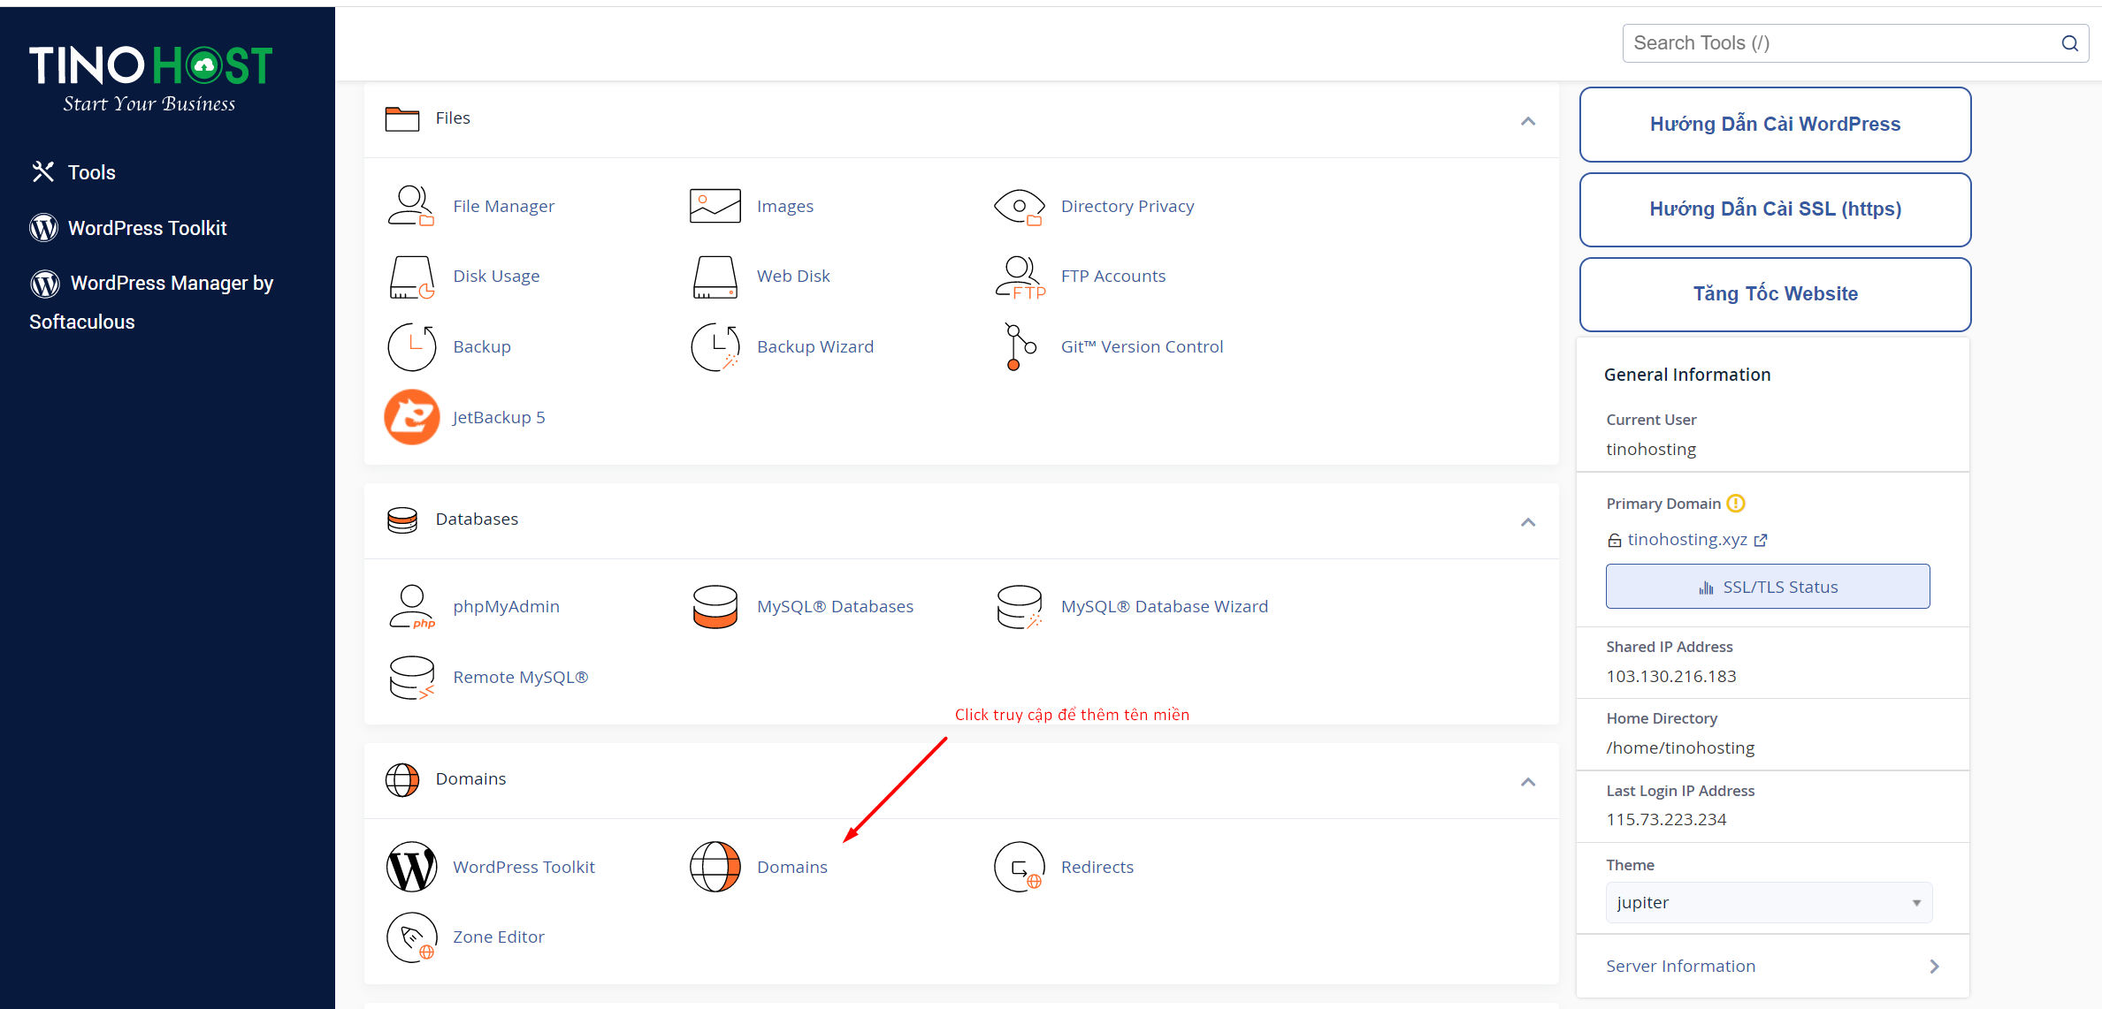Open the Disk Usage text link
The image size is (2102, 1009).
pyautogui.click(x=496, y=277)
